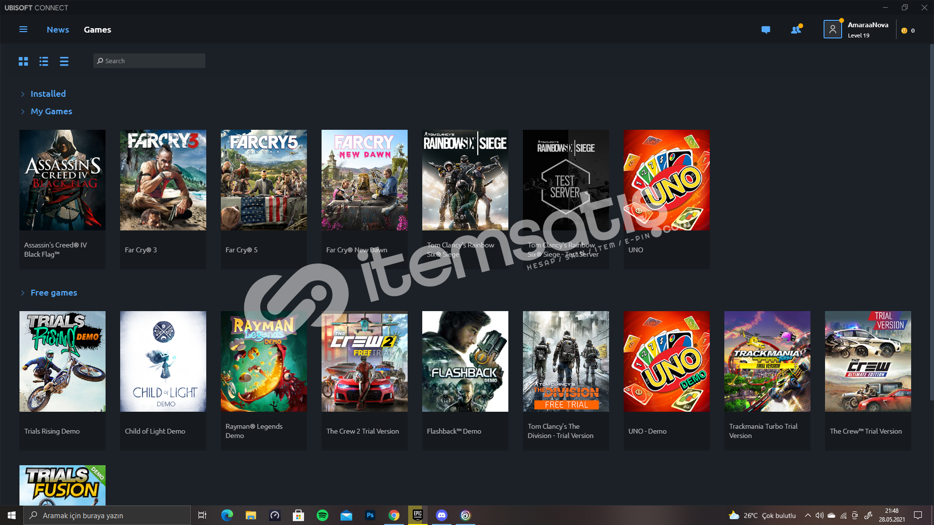This screenshot has height=525, width=934.
Task: Open the hamburger side menu
Action: (23, 30)
